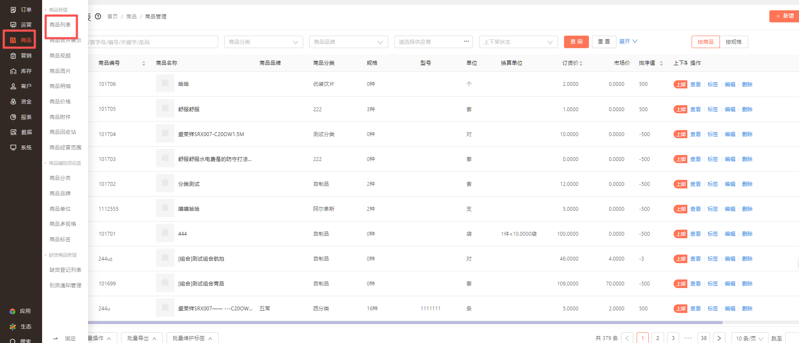
Task: Toggle 上架 status for product 101706
Action: click(680, 85)
